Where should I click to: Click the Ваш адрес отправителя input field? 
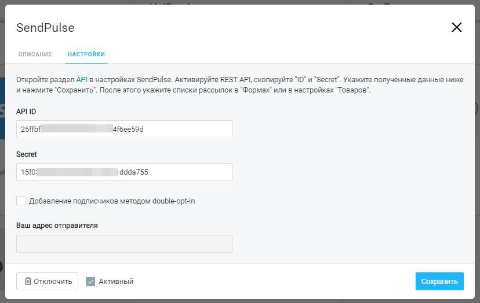(124, 244)
